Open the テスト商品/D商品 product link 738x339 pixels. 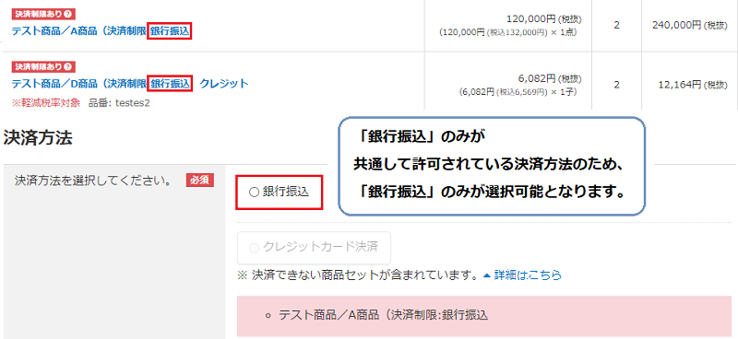coord(130,84)
